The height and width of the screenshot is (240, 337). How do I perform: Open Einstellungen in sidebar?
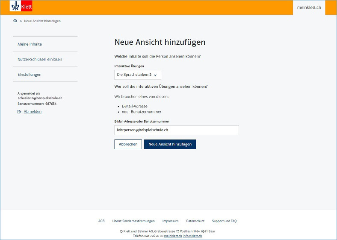point(30,75)
